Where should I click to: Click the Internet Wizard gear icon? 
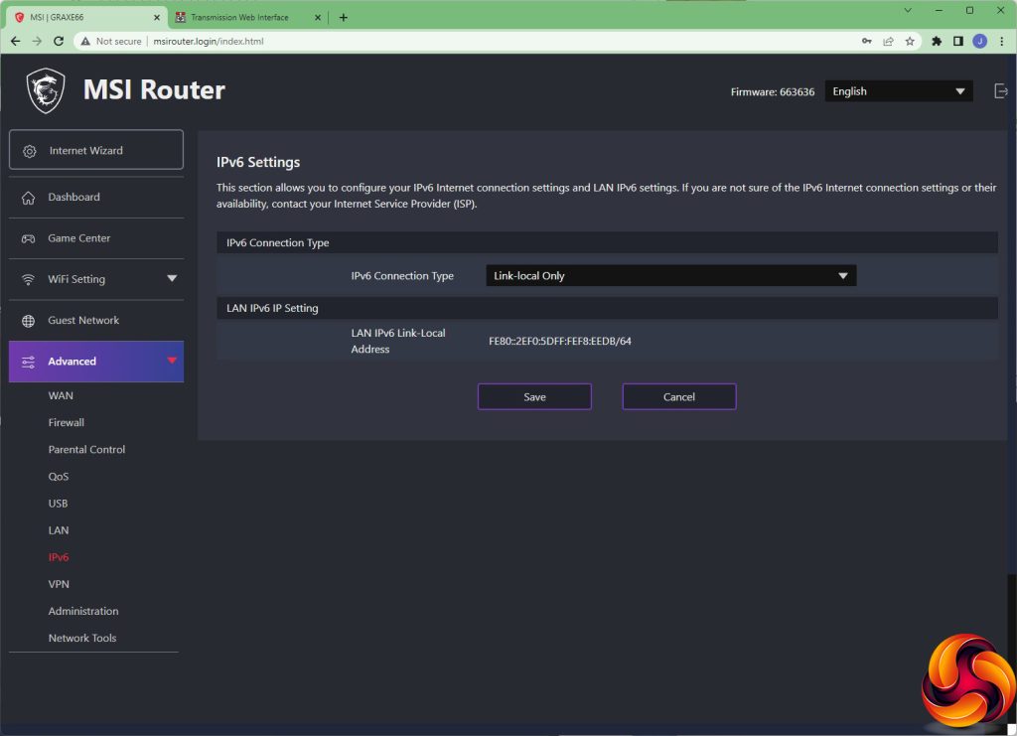pos(29,151)
